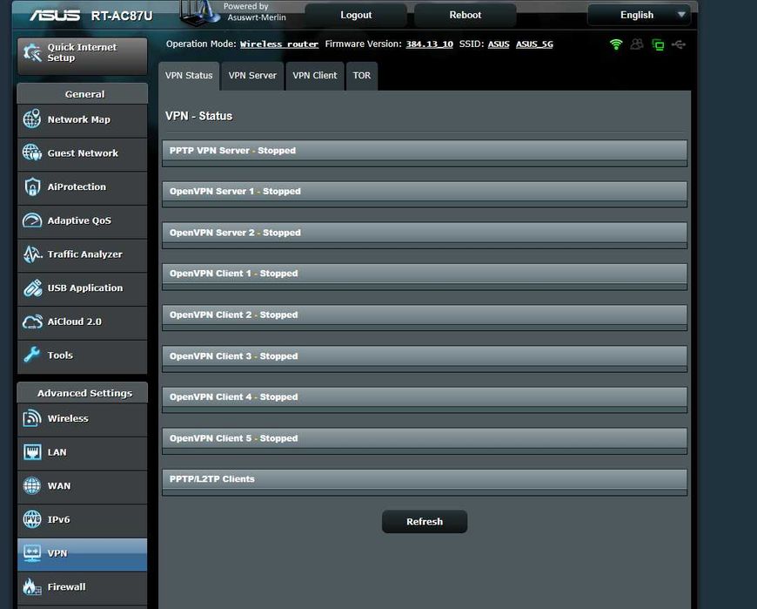Expand OpenVPN Client 5 status section
This screenshot has height=609, width=757.
coord(425,438)
